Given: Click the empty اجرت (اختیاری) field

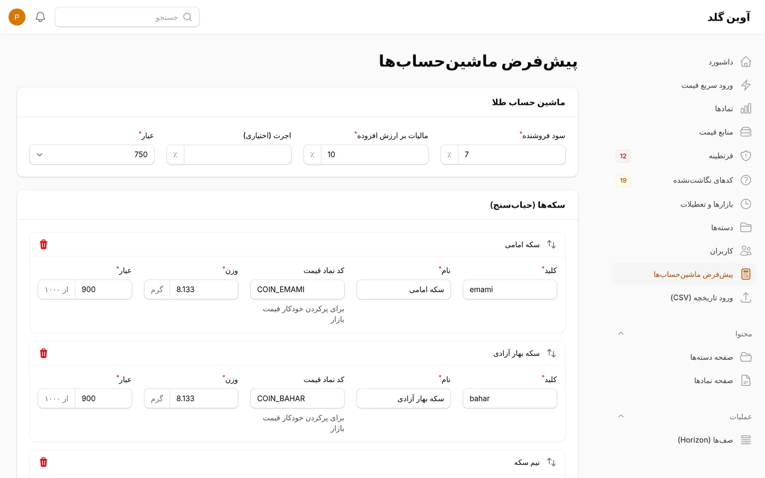Looking at the screenshot, I should point(237,155).
